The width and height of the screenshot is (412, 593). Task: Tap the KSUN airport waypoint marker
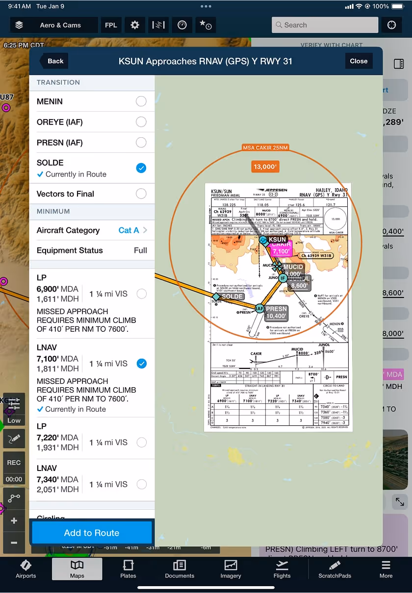(263, 240)
